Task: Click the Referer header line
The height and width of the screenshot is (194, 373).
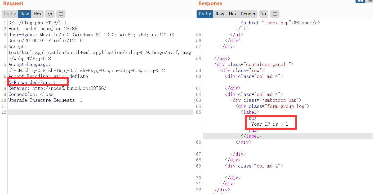Action: point(57,88)
